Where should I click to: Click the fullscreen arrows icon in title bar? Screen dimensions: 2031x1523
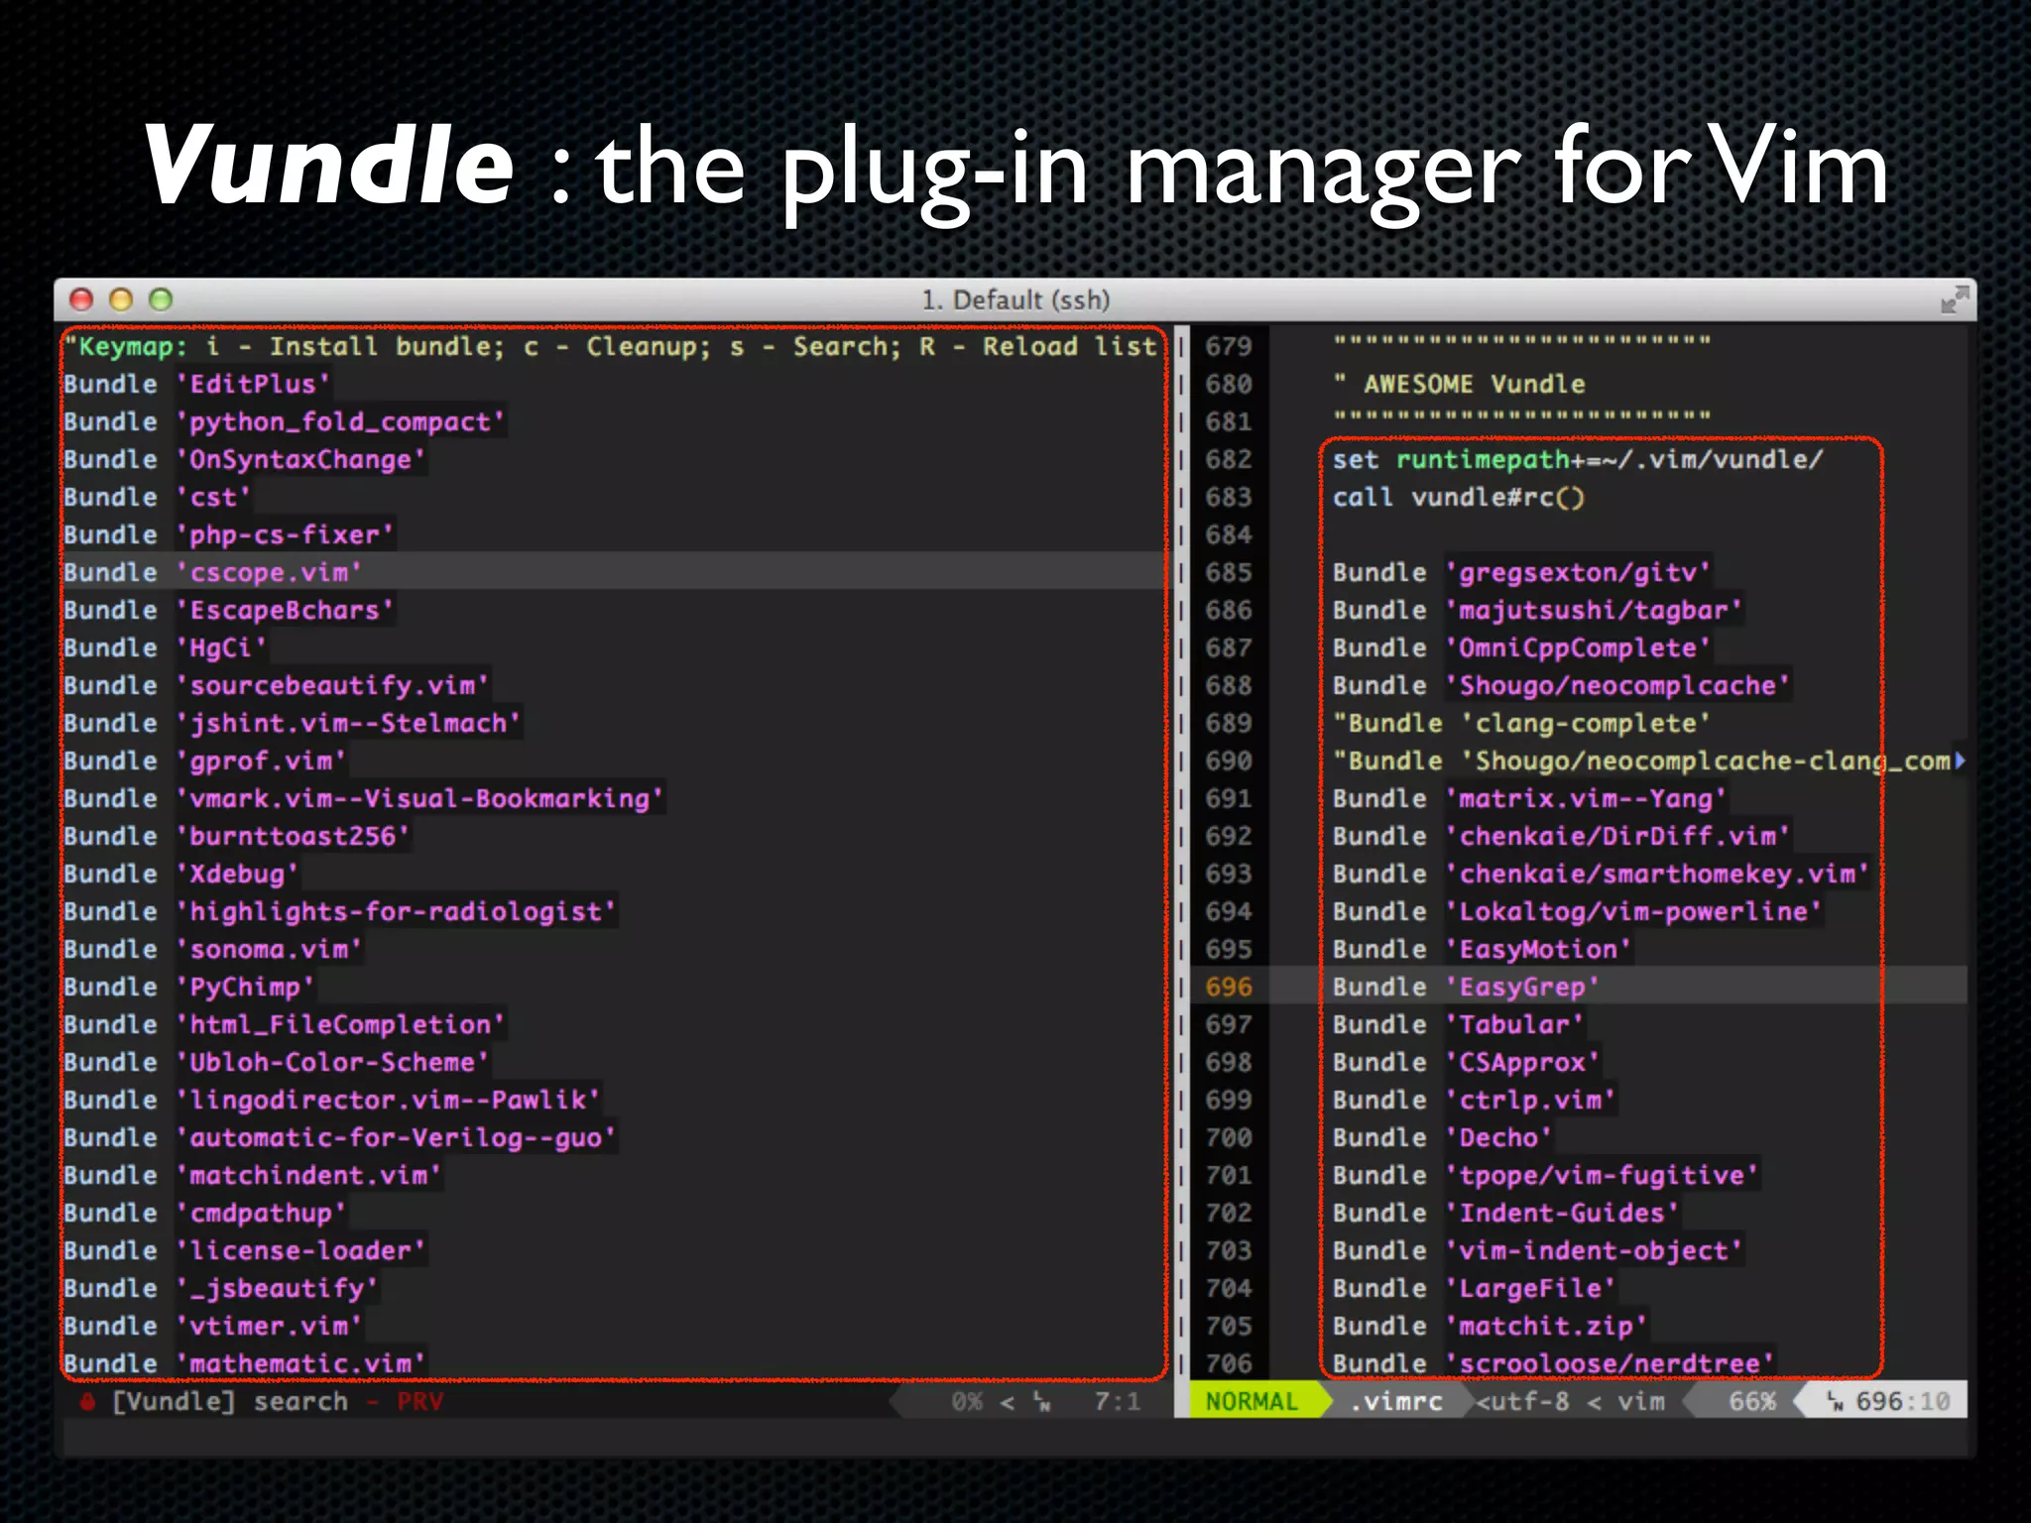point(1953,299)
